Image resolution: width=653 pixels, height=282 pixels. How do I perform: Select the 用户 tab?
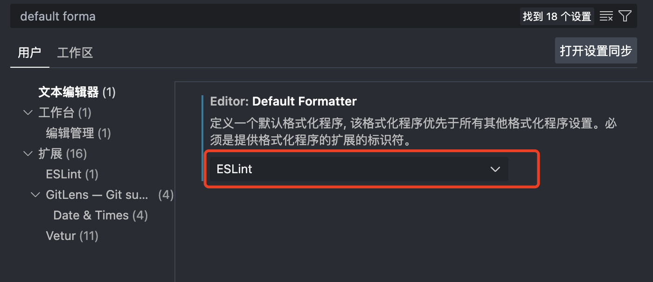pyautogui.click(x=29, y=53)
